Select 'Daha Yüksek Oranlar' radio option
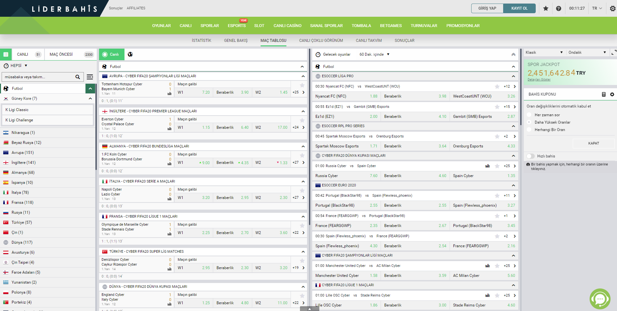Screen dimensions: 617x311 pyautogui.click(x=529, y=122)
